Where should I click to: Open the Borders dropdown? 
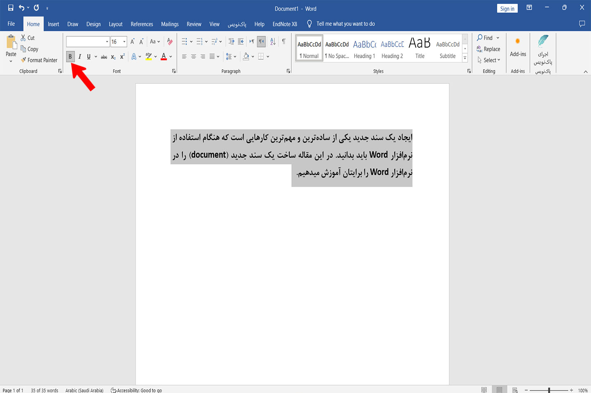click(x=268, y=56)
